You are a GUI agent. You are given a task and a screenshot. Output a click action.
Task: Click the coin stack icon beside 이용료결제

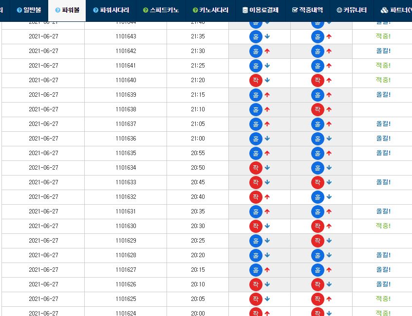pyautogui.click(x=245, y=10)
